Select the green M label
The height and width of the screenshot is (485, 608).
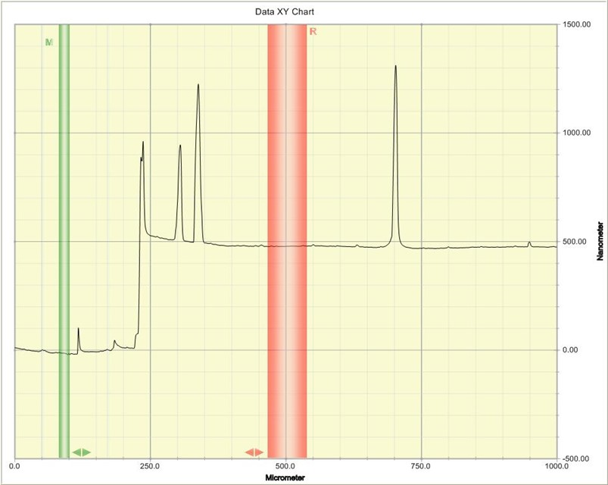point(49,42)
